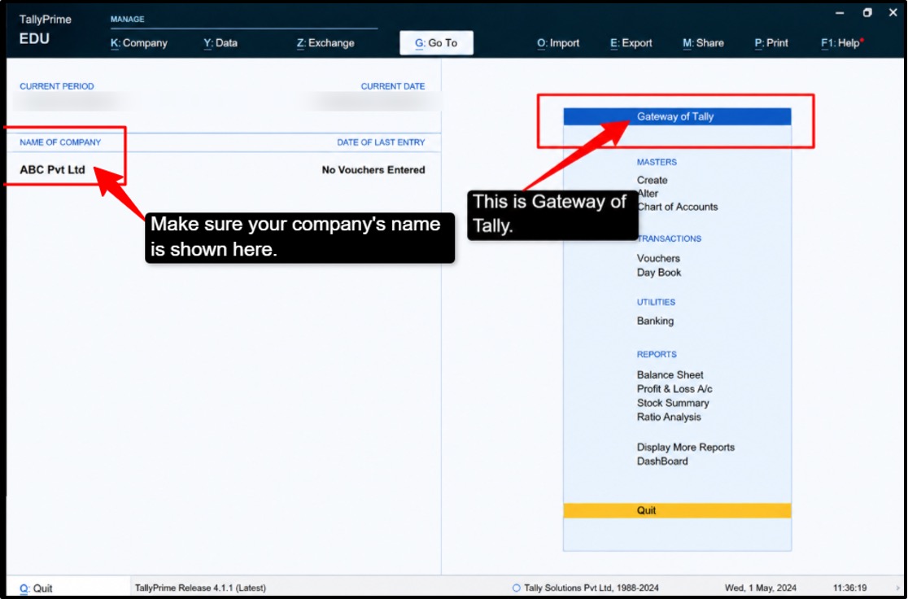908x599 pixels.
Task: Click the DATE OF LAST ENTRY header
Action: (x=381, y=142)
